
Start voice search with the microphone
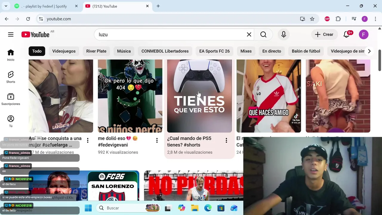284,35
